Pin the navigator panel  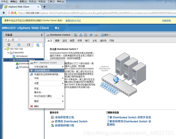tap(42, 35)
